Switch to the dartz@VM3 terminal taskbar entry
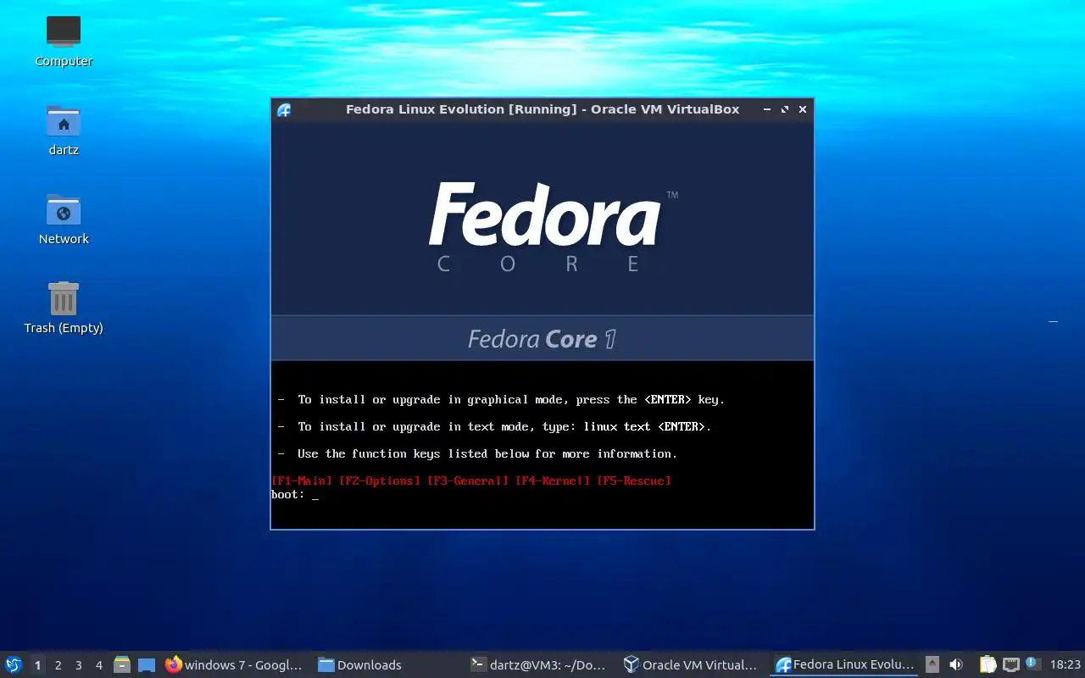Viewport: 1085px width, 678px height. click(x=539, y=665)
